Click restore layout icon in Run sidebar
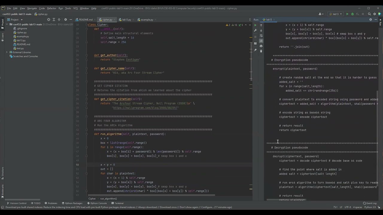 pyautogui.click(x=255, y=43)
